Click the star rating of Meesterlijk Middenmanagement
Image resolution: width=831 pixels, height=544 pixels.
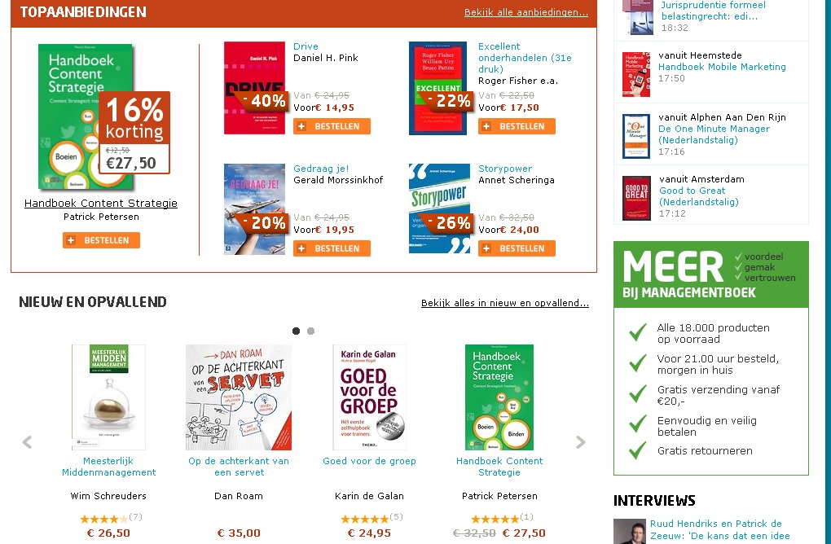(x=103, y=518)
